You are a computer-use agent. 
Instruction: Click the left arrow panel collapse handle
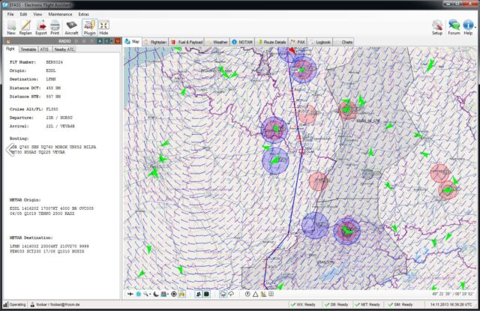pyautogui.click(x=10, y=150)
